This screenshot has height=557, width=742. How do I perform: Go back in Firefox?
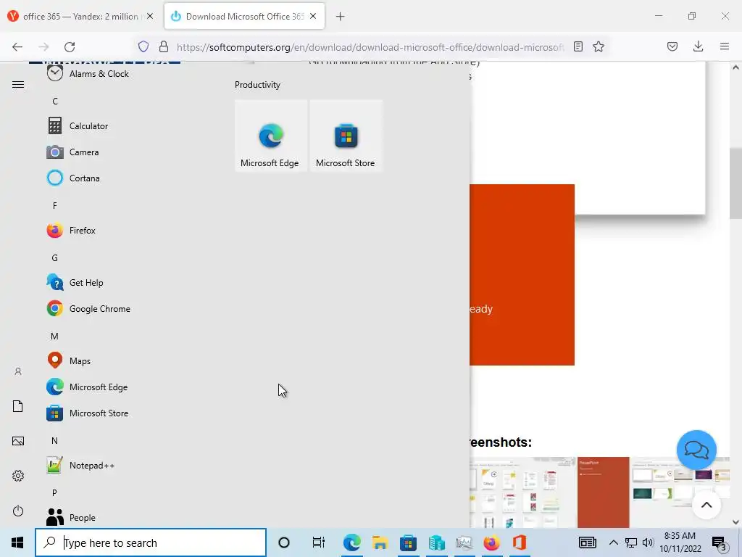pyautogui.click(x=17, y=47)
